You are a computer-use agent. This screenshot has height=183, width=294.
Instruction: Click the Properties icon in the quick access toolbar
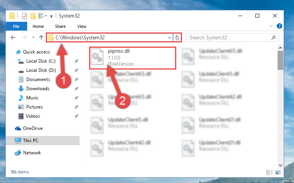point(24,16)
